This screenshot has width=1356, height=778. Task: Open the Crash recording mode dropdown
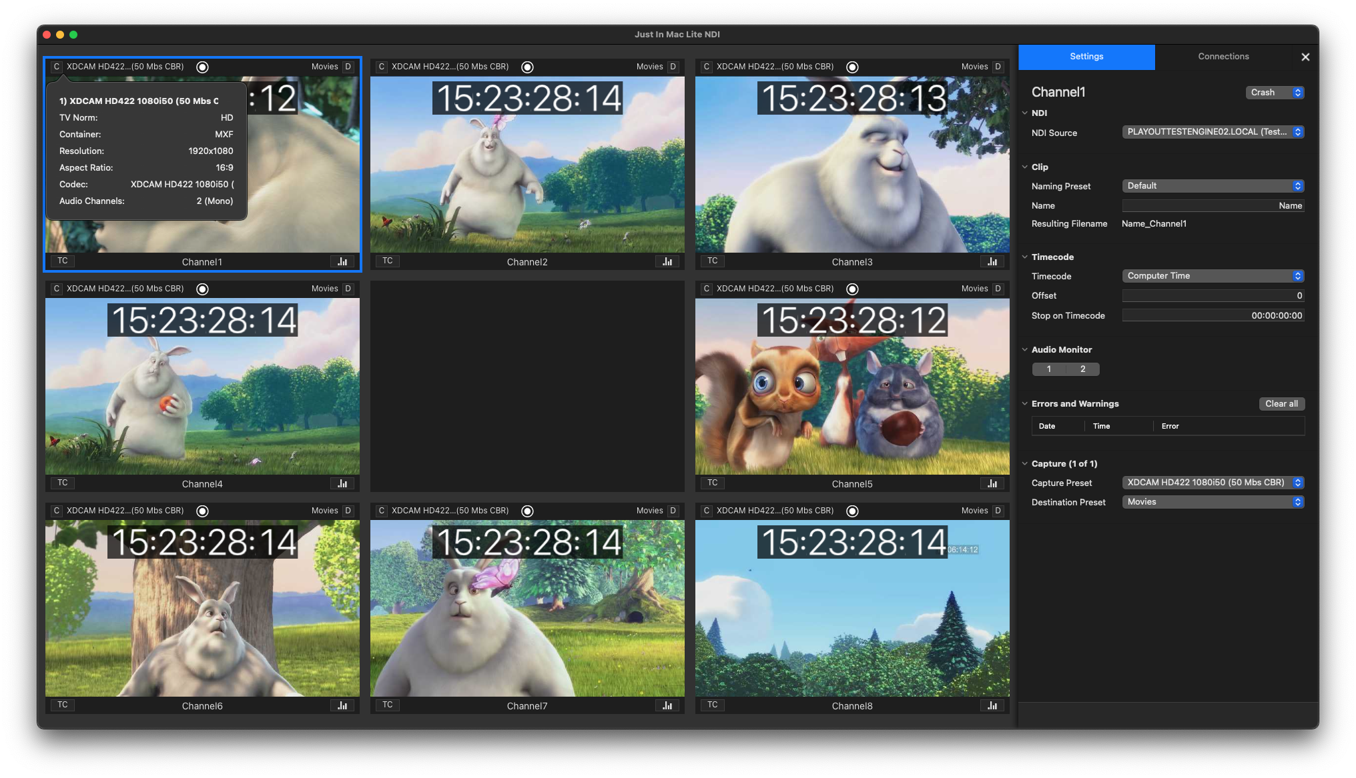[1275, 93]
